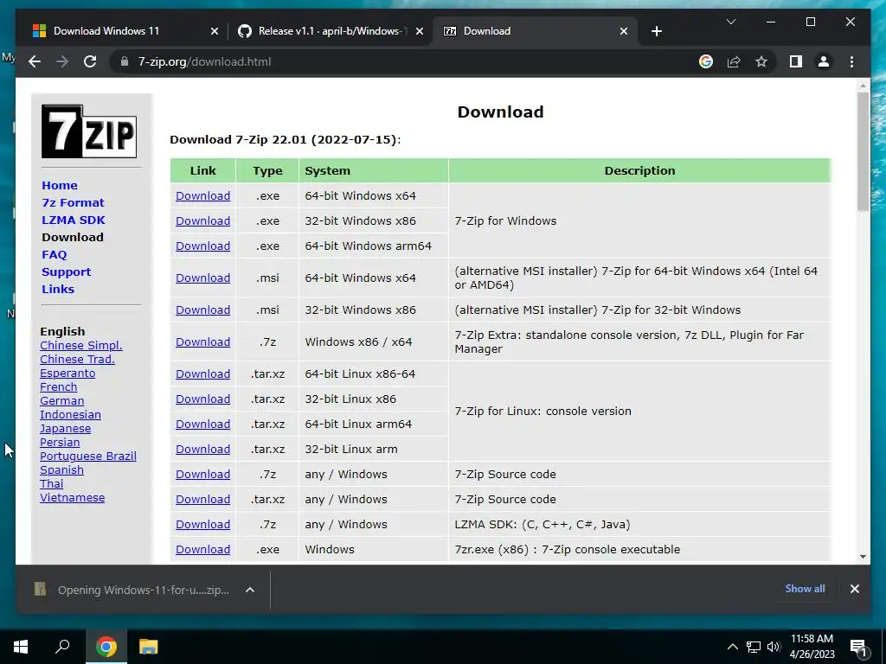Screen dimensions: 886x664
Task: Open the Chrome profile icon
Action: [x=824, y=61]
